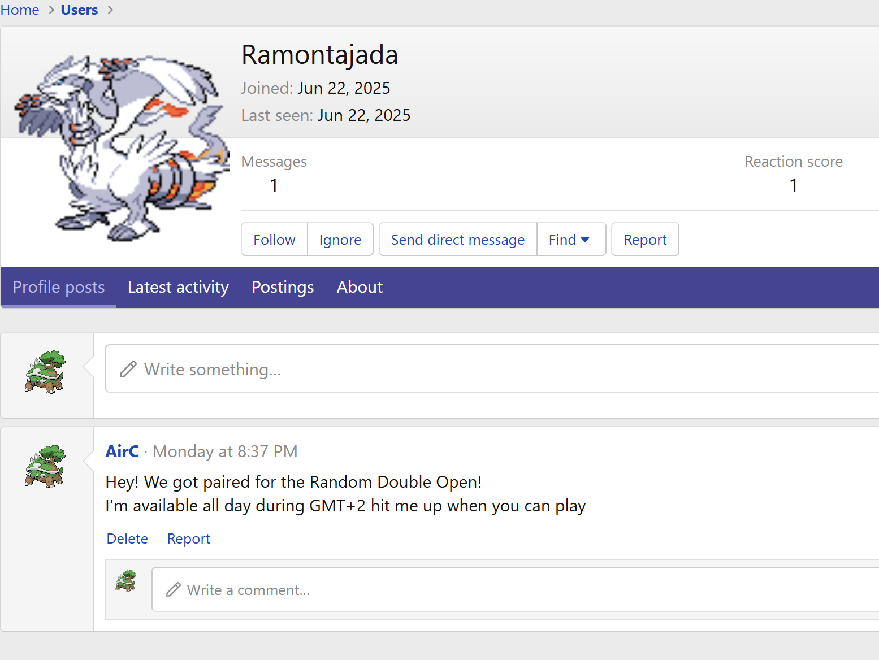Image resolution: width=879 pixels, height=660 pixels.
Task: Delete AirC's profile post
Action: coord(127,539)
